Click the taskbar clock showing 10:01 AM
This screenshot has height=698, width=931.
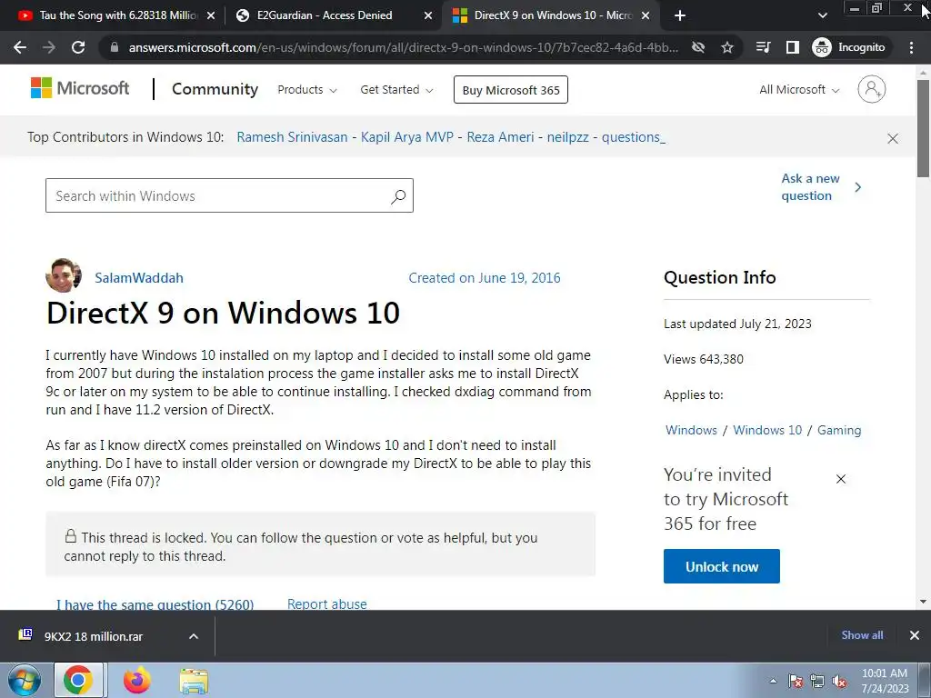click(x=885, y=681)
